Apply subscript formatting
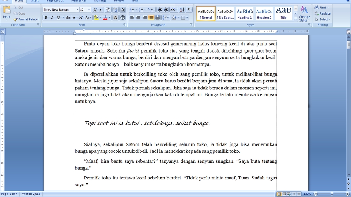The height and width of the screenshot is (197, 351). (x=75, y=18)
